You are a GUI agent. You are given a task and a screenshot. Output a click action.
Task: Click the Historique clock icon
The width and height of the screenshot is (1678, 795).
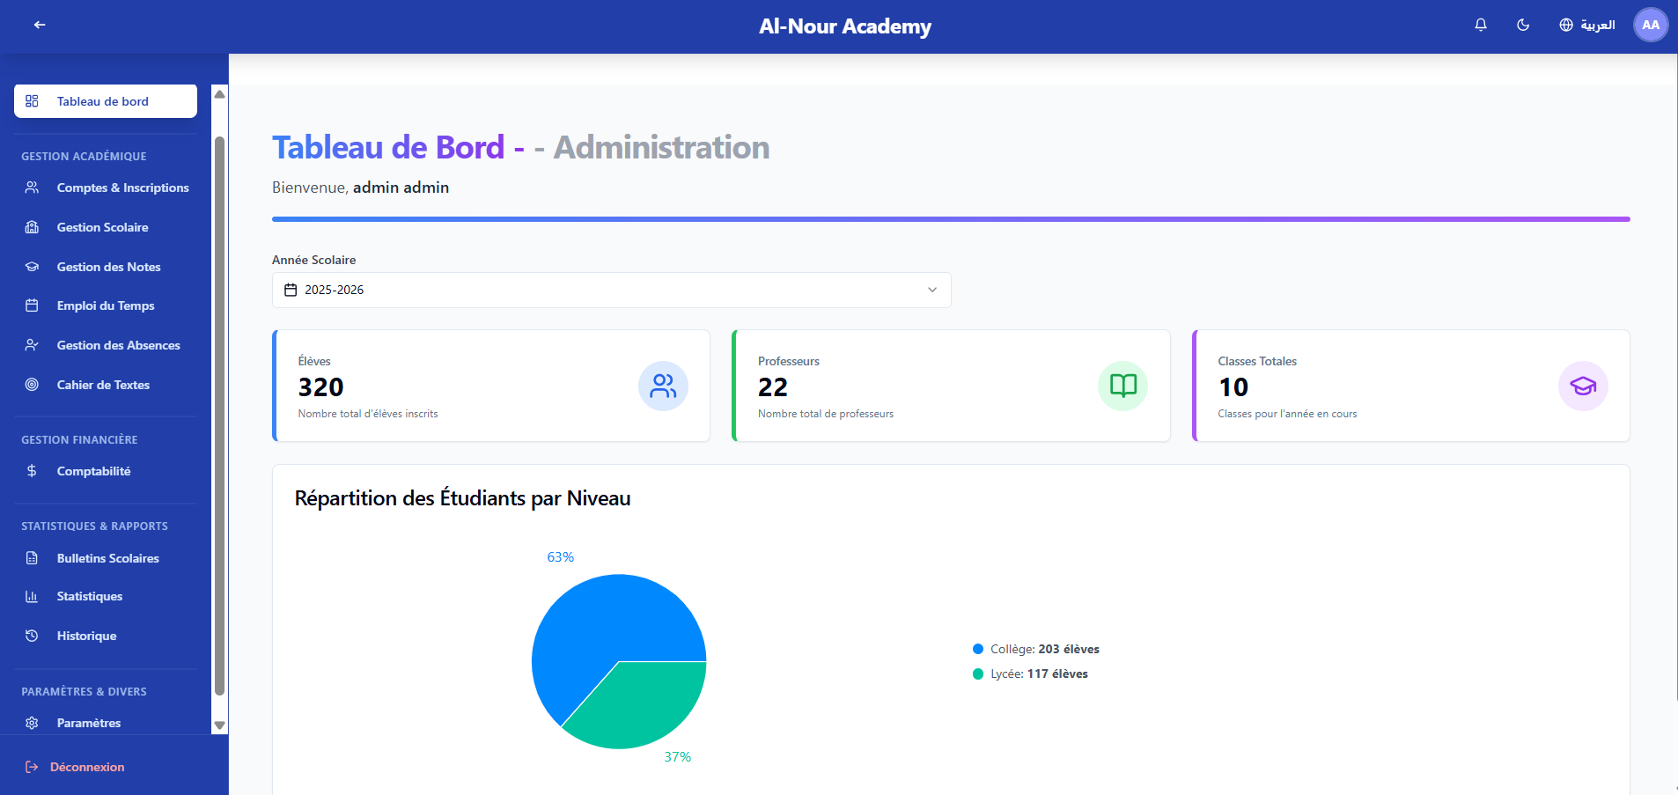(32, 636)
